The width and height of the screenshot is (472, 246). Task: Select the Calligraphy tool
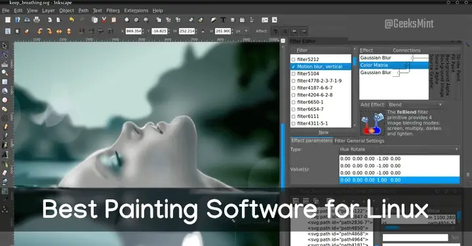click(5, 146)
